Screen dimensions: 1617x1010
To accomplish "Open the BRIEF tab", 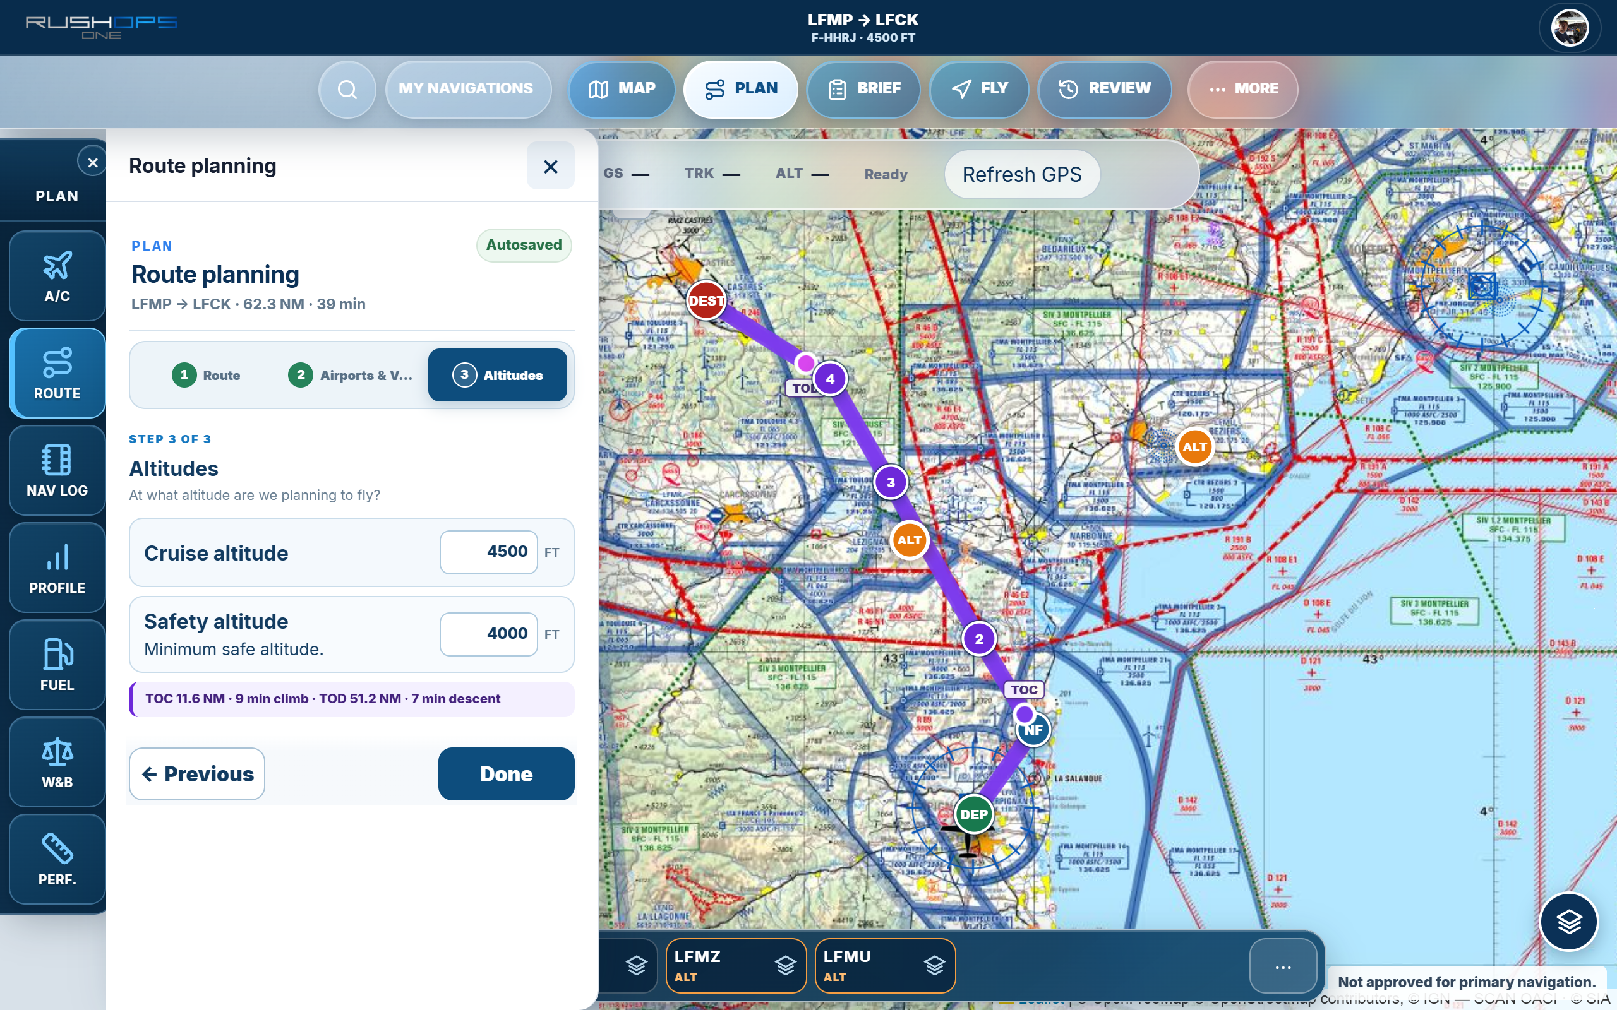I will point(864,89).
